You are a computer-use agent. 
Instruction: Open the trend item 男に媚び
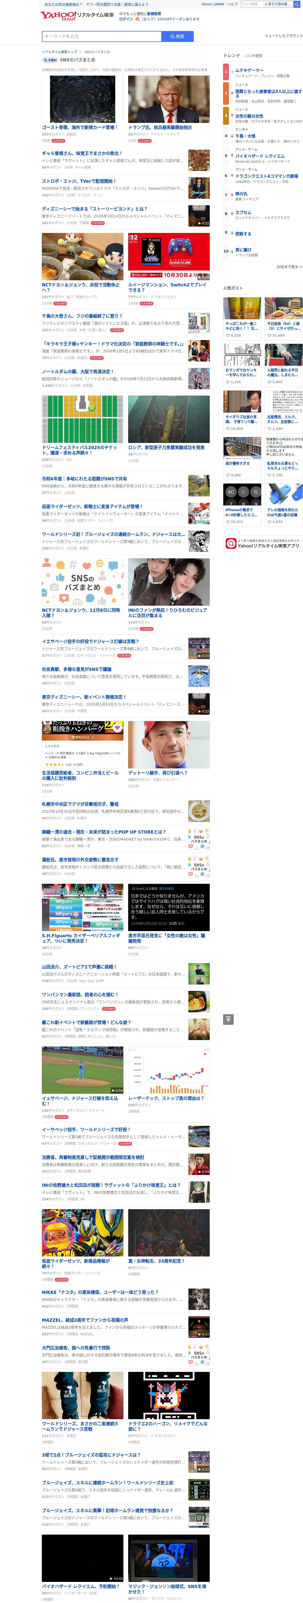(243, 250)
